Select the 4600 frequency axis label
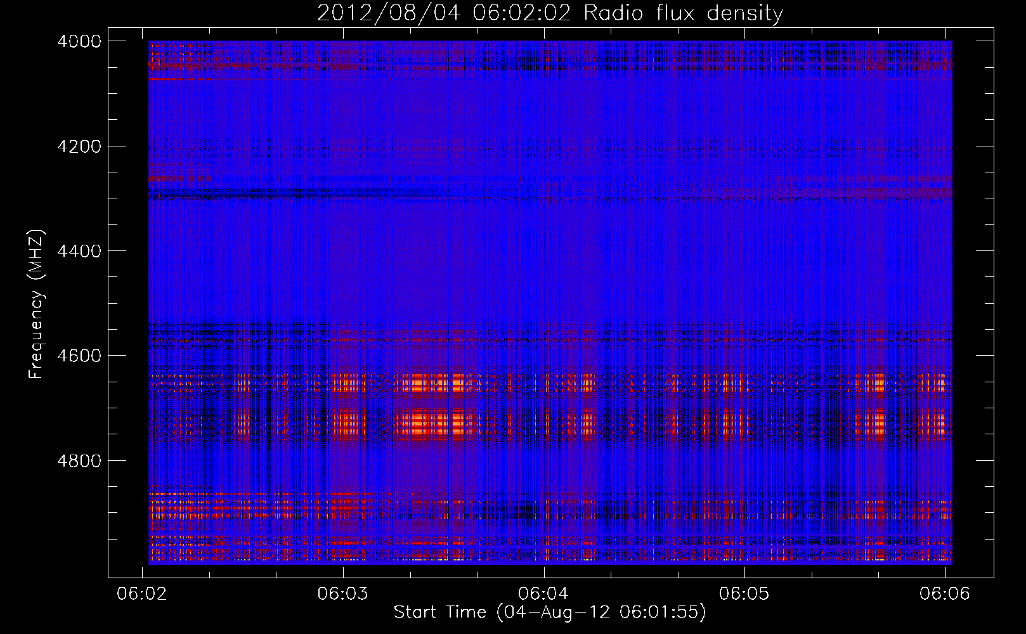Viewport: 1026px width, 634px height. click(x=79, y=356)
